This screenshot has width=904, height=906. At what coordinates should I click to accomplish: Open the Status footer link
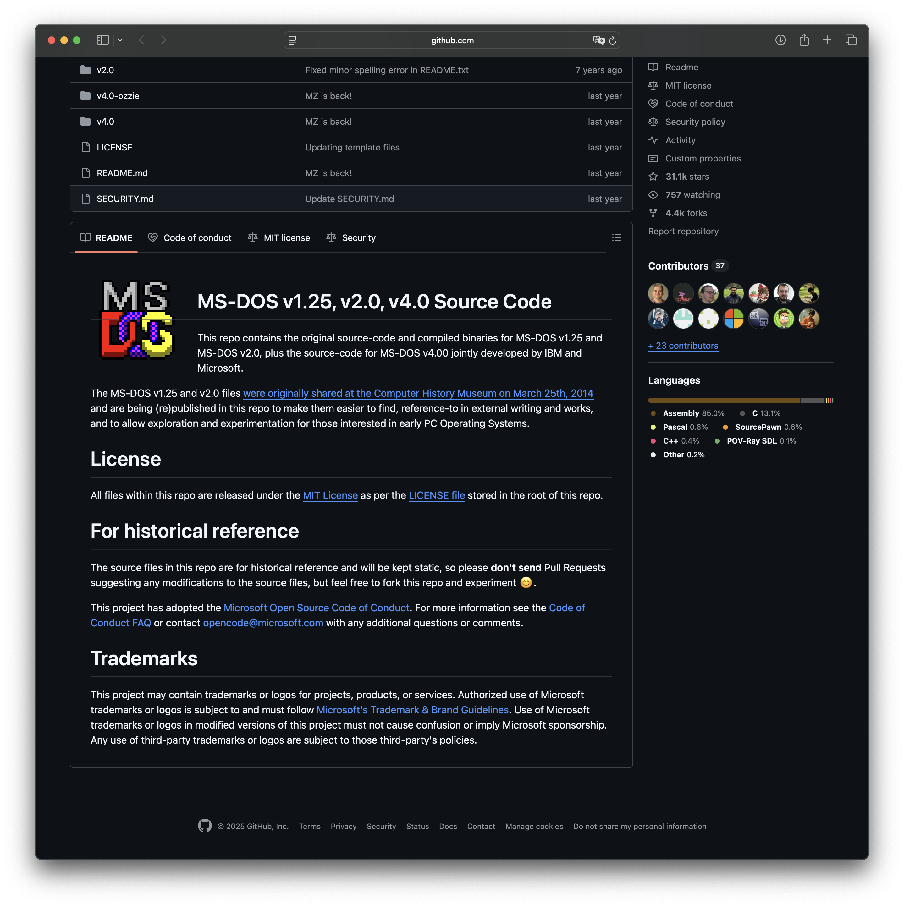click(417, 826)
